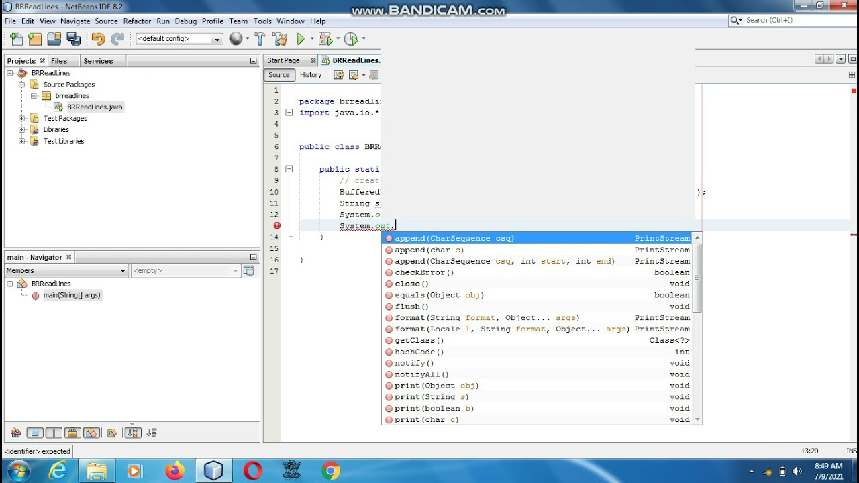The width and height of the screenshot is (859, 483).
Task: Click the error badge on line 13
Action: pos(276,225)
